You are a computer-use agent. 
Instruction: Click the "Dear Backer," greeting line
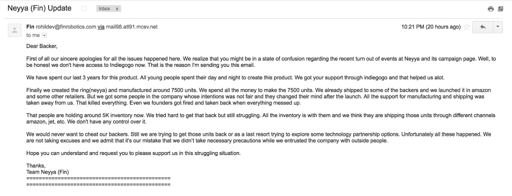[42, 46]
